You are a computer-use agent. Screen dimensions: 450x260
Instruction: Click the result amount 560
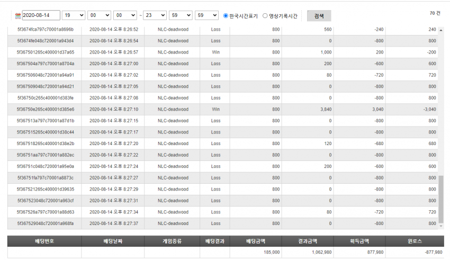328,29
